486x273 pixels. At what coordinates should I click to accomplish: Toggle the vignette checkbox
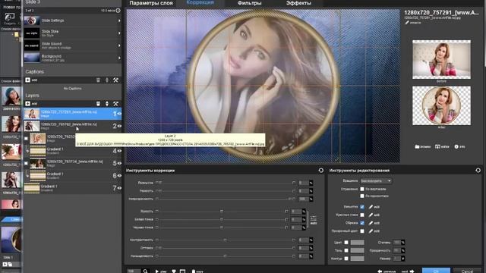point(362,207)
